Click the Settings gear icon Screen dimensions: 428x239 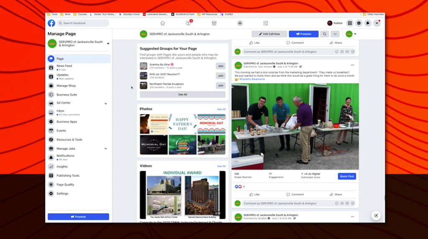[51, 193]
